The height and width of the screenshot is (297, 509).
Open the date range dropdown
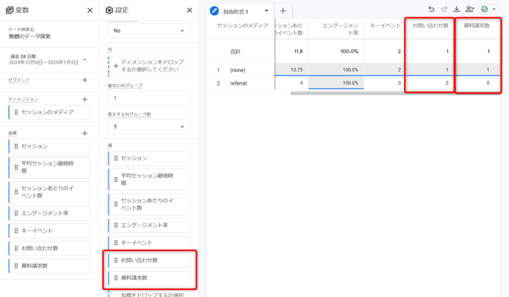85,60
